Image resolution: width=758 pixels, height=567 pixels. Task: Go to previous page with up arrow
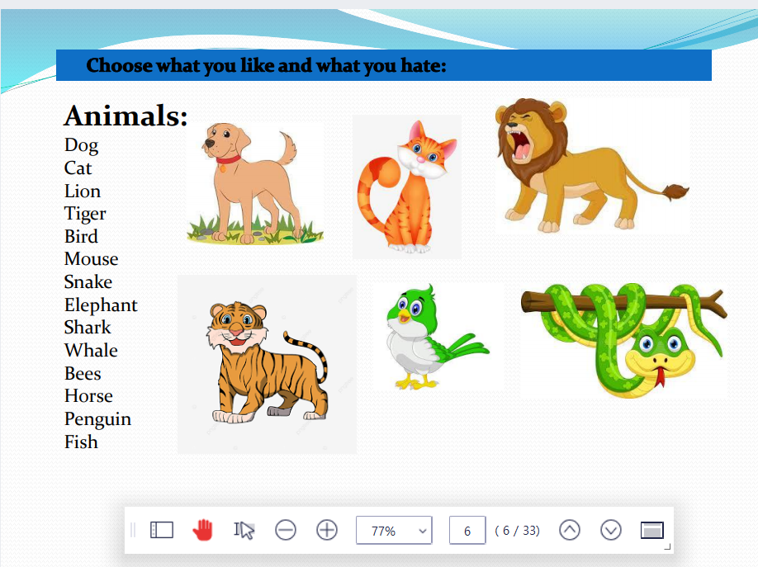point(570,530)
